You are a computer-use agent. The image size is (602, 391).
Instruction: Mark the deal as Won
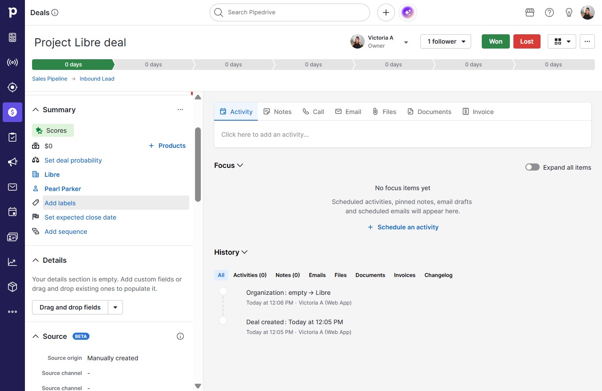tap(496, 41)
